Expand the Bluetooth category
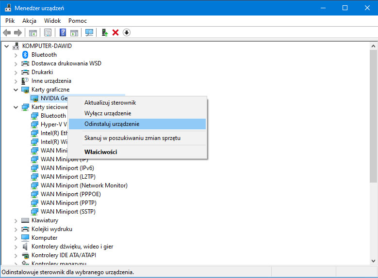378x278 pixels. tap(16, 55)
